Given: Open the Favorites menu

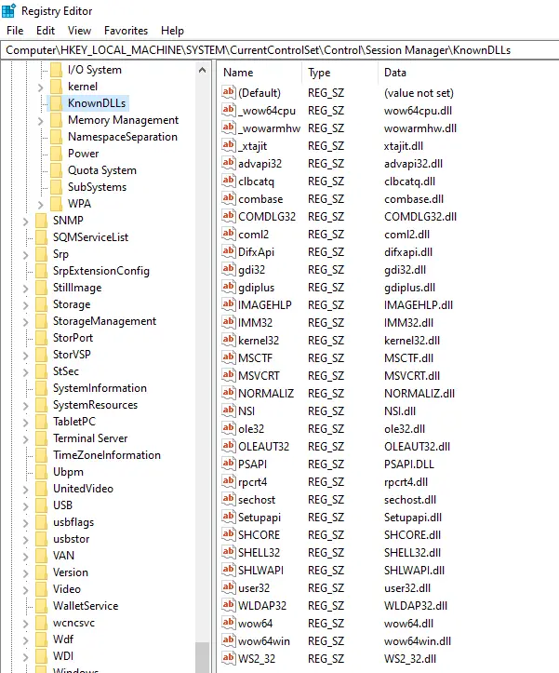Looking at the screenshot, I should coord(126,31).
